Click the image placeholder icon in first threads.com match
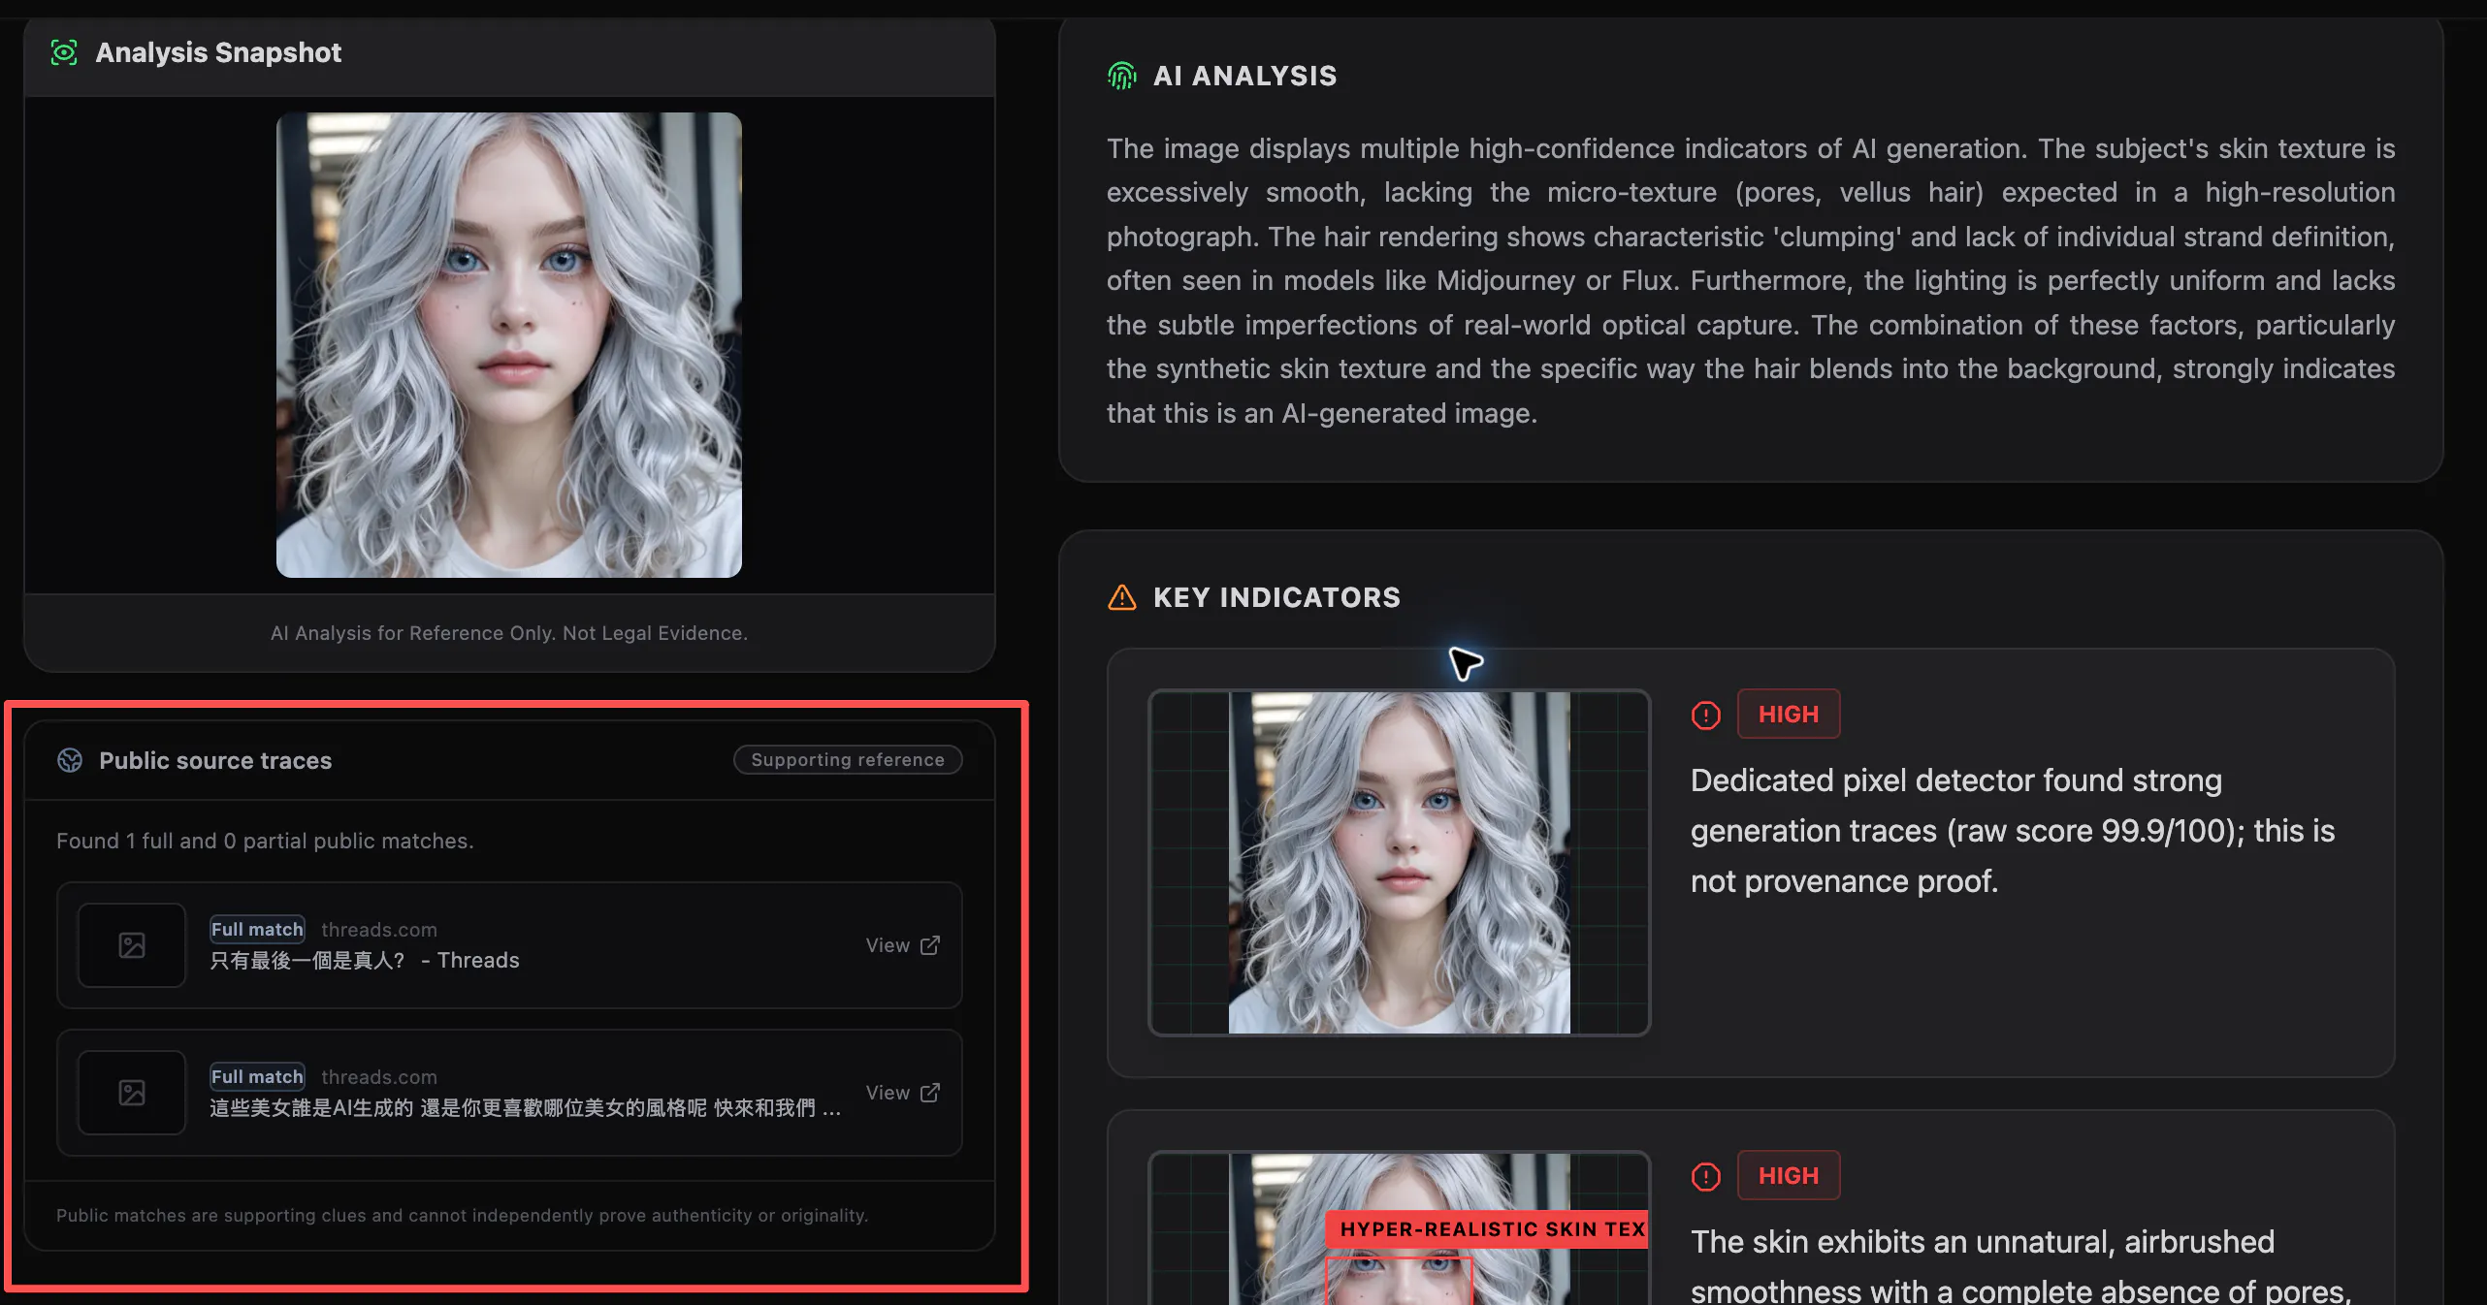Viewport: 2487px width, 1305px height. point(132,945)
